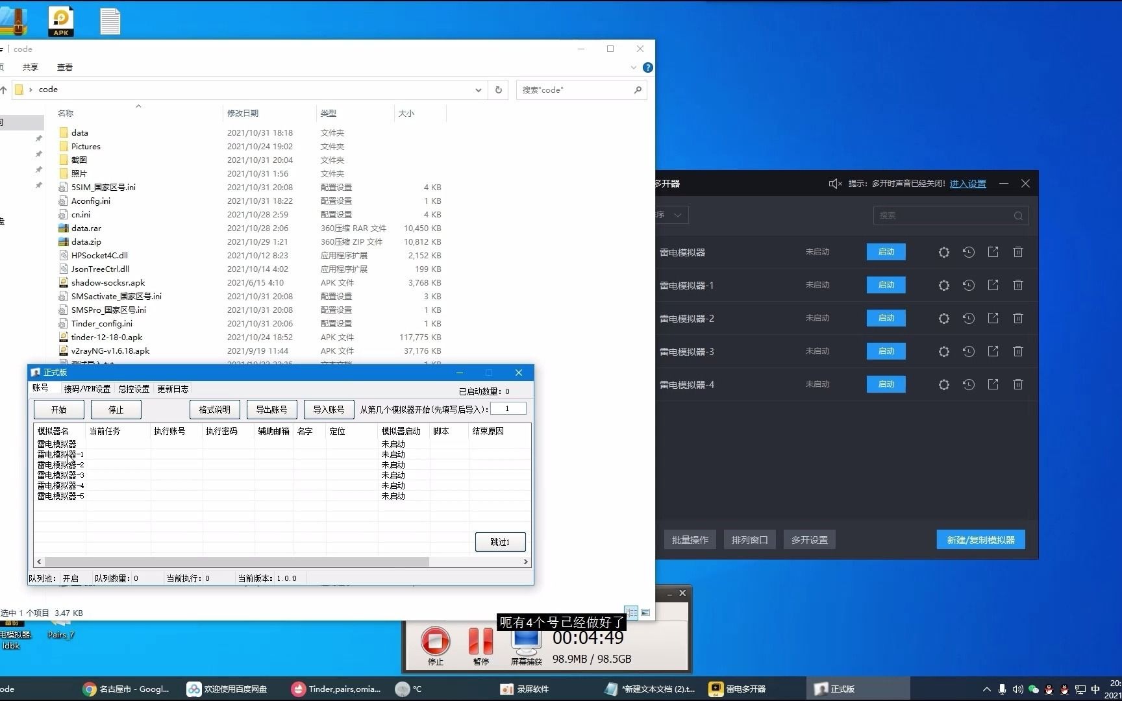Expand the address bar history dropdown
Viewport: 1122px width, 701px height.
pyautogui.click(x=479, y=90)
